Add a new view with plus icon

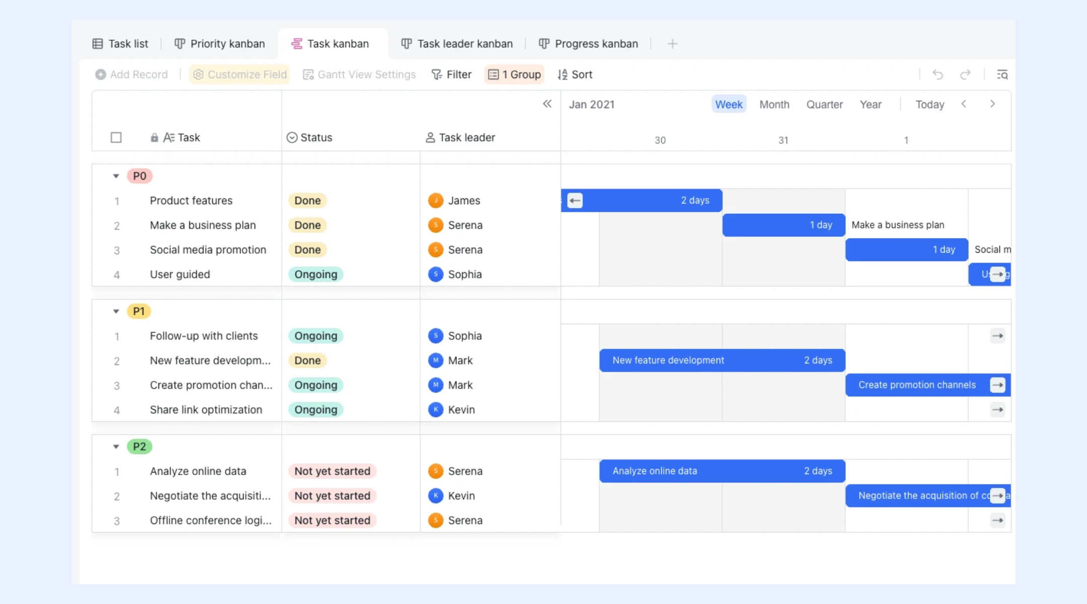[672, 44]
